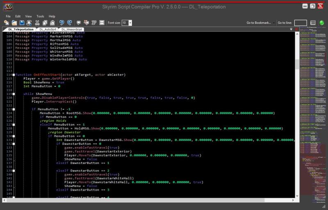Click 'RootMSG' on line 124
The width and height of the screenshot is (328, 210).
73,113
